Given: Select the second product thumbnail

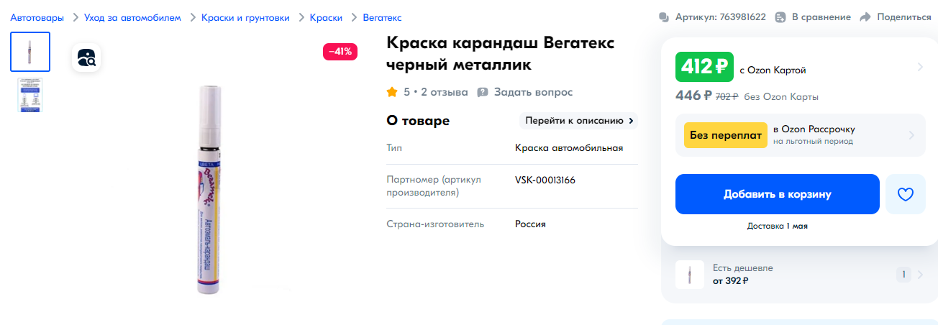Looking at the screenshot, I should point(30,95).
